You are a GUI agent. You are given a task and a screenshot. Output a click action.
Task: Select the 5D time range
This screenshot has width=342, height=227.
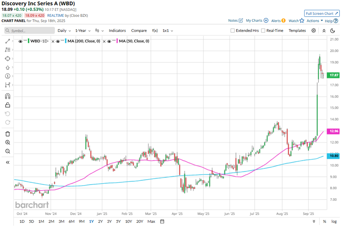pyautogui.click(x=31, y=221)
